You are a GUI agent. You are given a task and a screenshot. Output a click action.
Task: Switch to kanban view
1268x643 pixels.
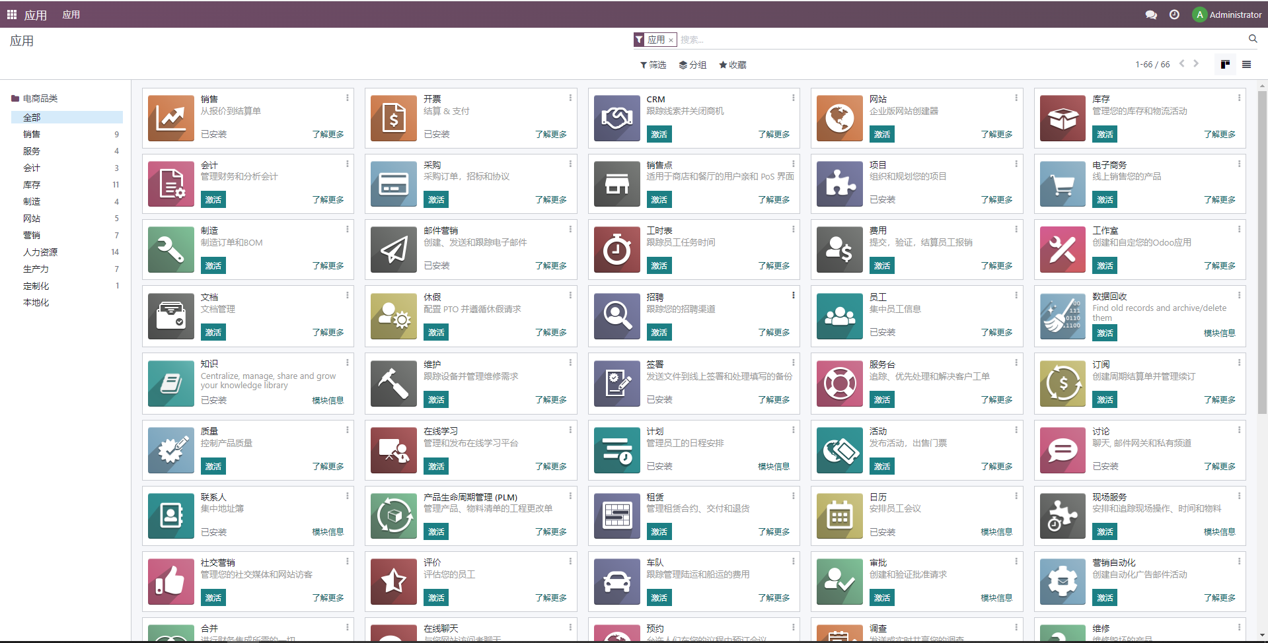(1225, 64)
